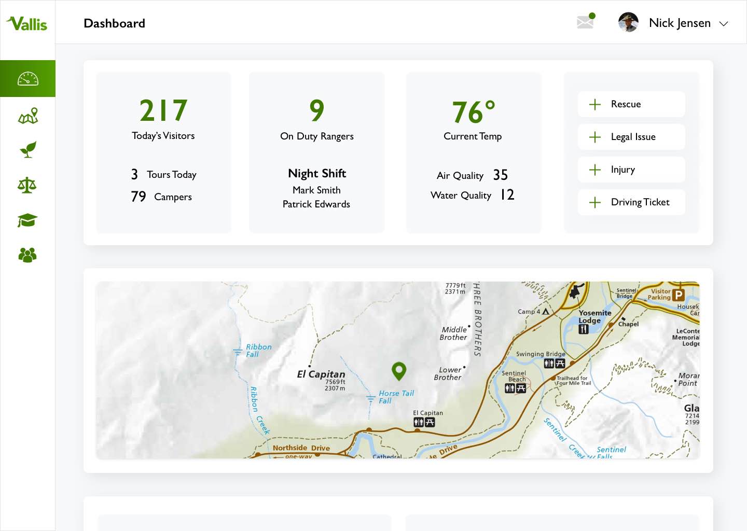Click Swinging Bridge picnic table icon on map
The height and width of the screenshot is (531, 747).
tap(560, 364)
